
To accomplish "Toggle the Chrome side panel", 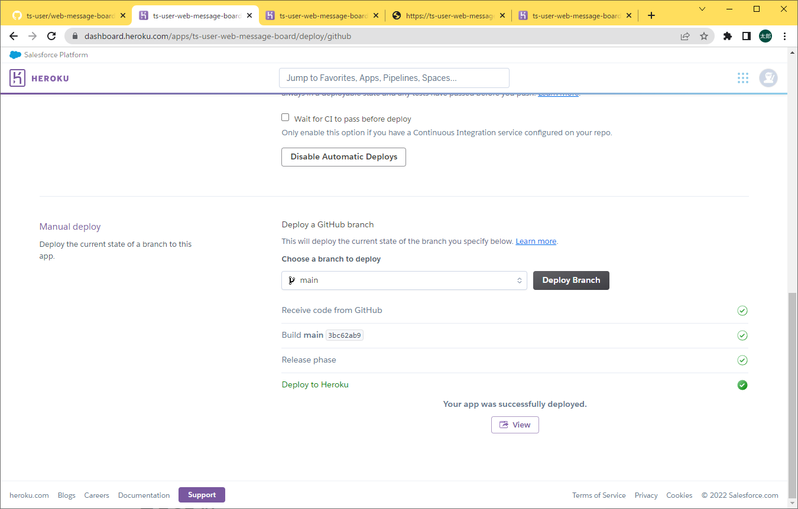I will pos(747,36).
